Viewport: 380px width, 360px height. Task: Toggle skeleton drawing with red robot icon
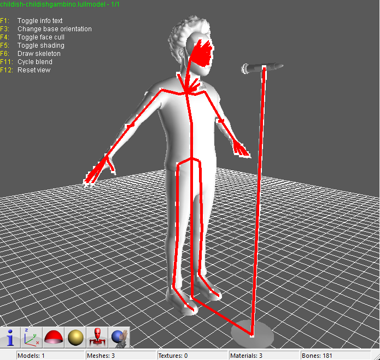click(97, 338)
